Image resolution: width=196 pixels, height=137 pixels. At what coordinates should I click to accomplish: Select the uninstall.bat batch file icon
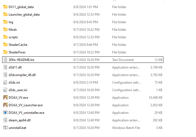tap(5, 128)
